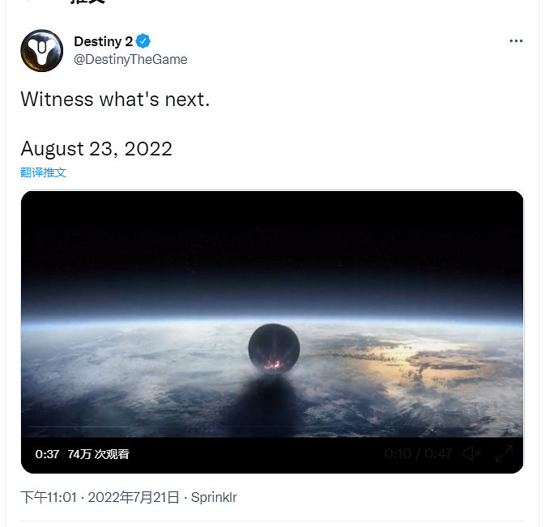Click the dark sphere in the video

pyautogui.click(x=274, y=349)
